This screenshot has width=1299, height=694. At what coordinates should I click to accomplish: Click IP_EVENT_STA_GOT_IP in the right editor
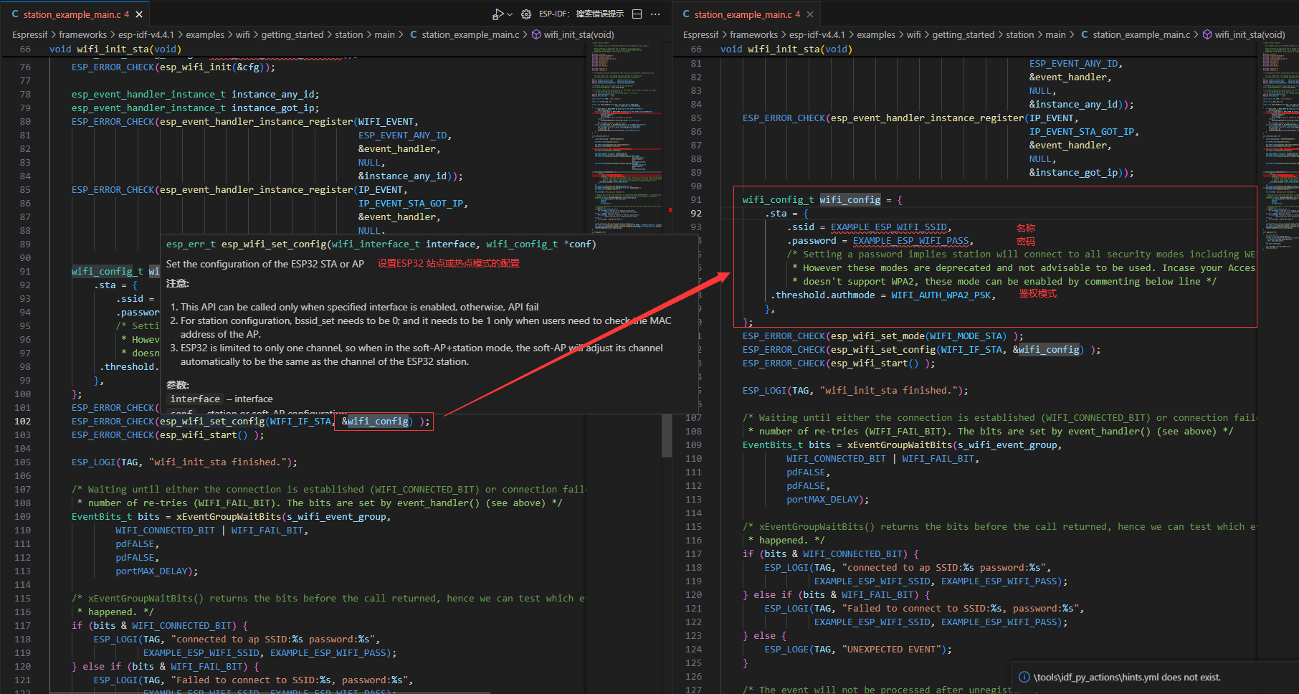tap(1082, 132)
